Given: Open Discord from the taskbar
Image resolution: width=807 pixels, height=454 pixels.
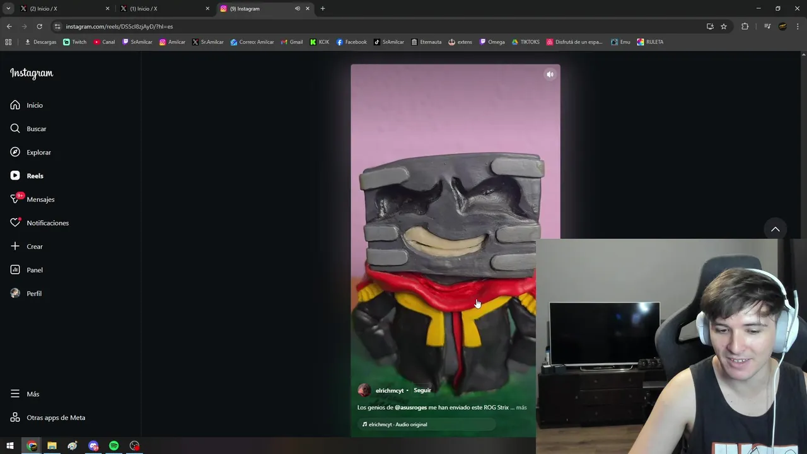Looking at the screenshot, I should tap(93, 446).
